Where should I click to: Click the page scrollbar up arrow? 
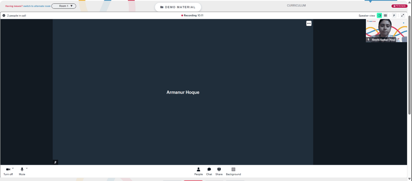(410, 2)
